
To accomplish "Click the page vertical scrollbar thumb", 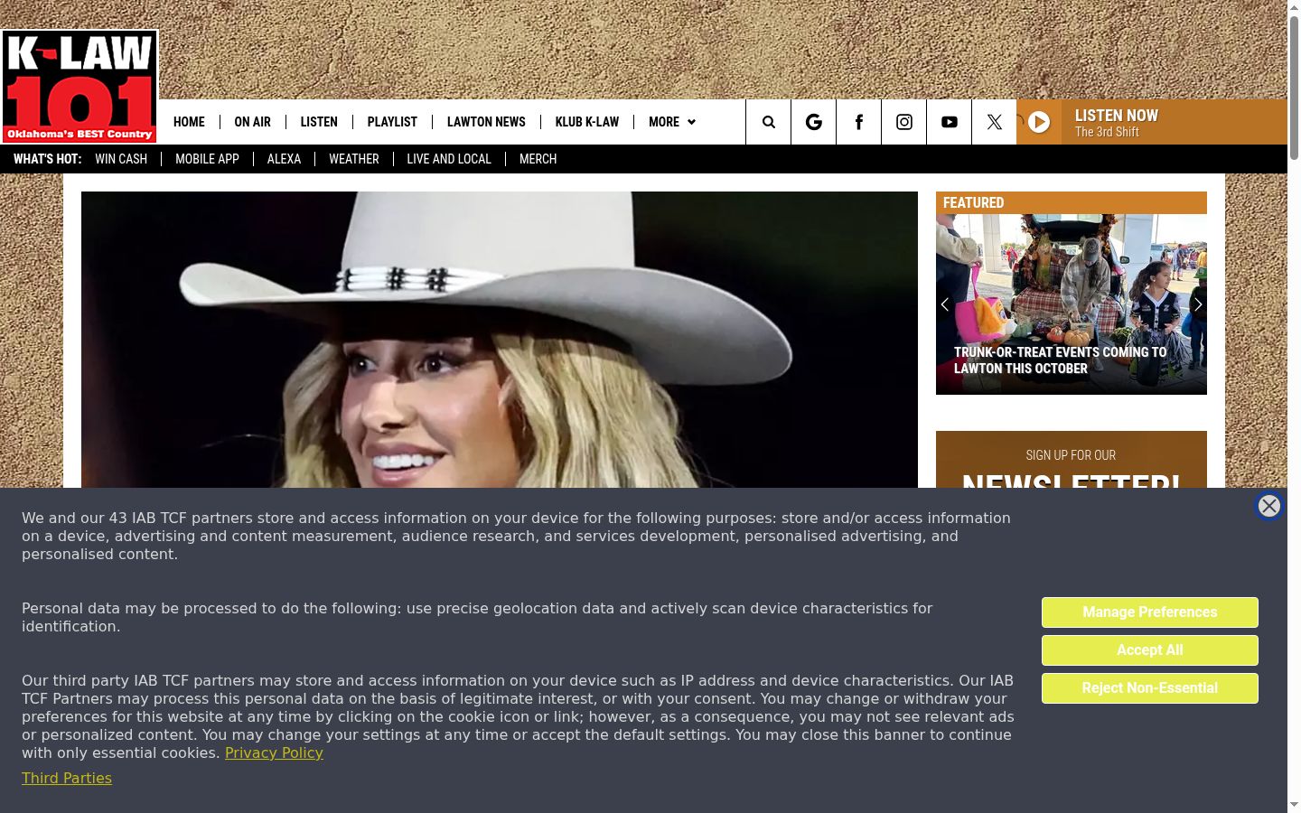I will click(1294, 88).
